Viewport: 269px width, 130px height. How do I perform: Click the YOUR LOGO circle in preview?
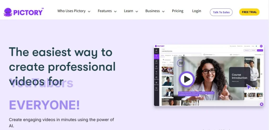point(181,63)
